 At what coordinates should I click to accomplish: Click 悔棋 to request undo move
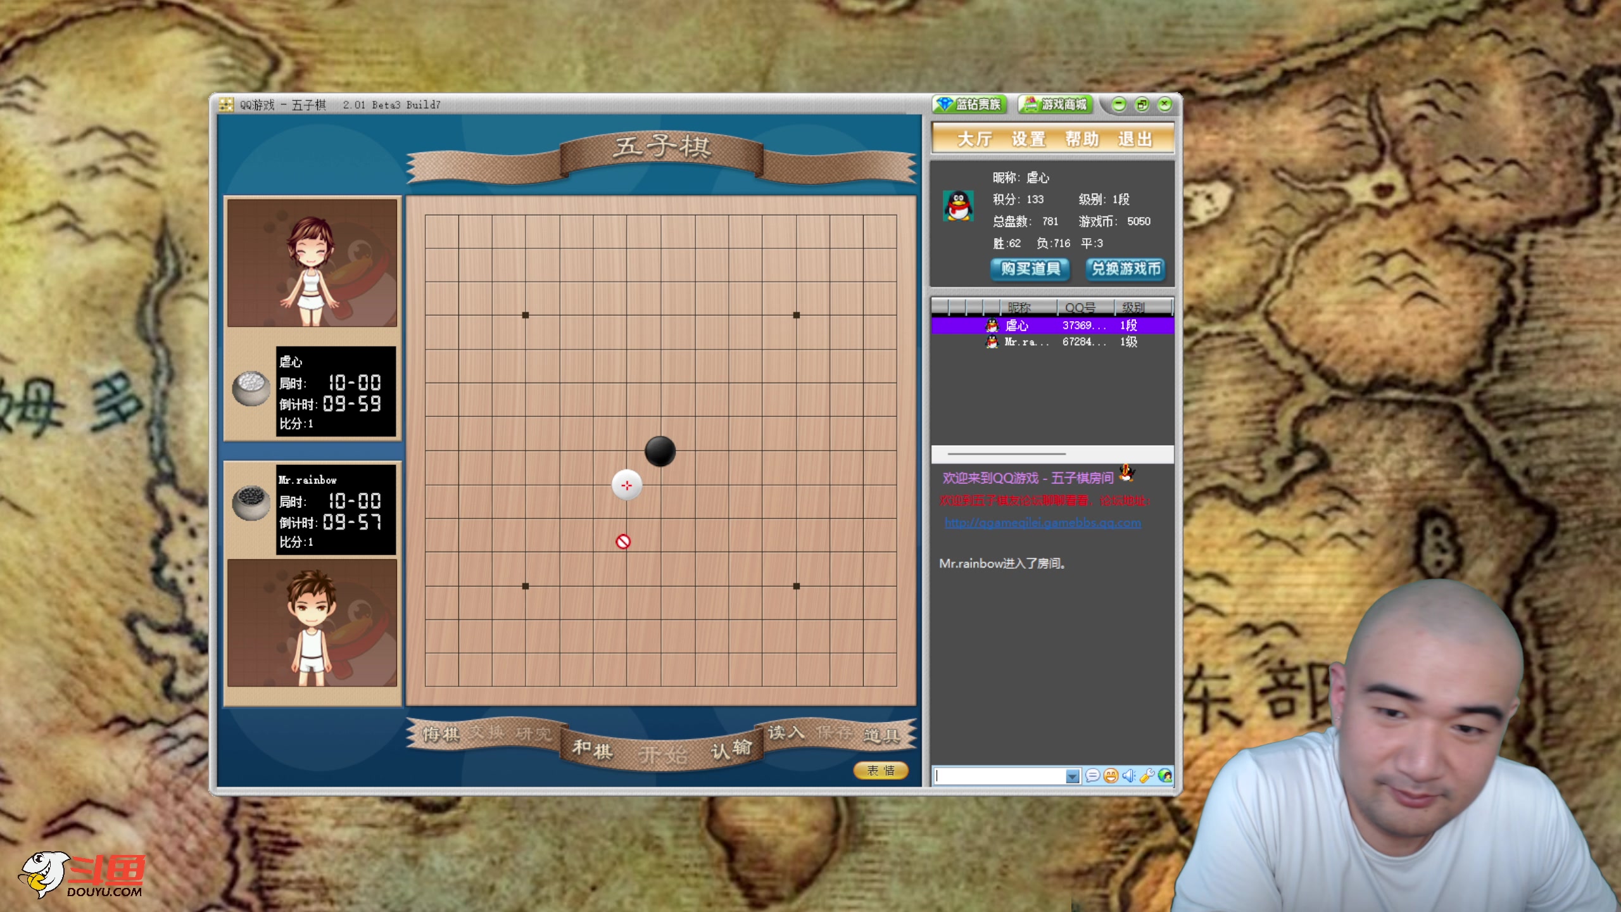(x=441, y=734)
